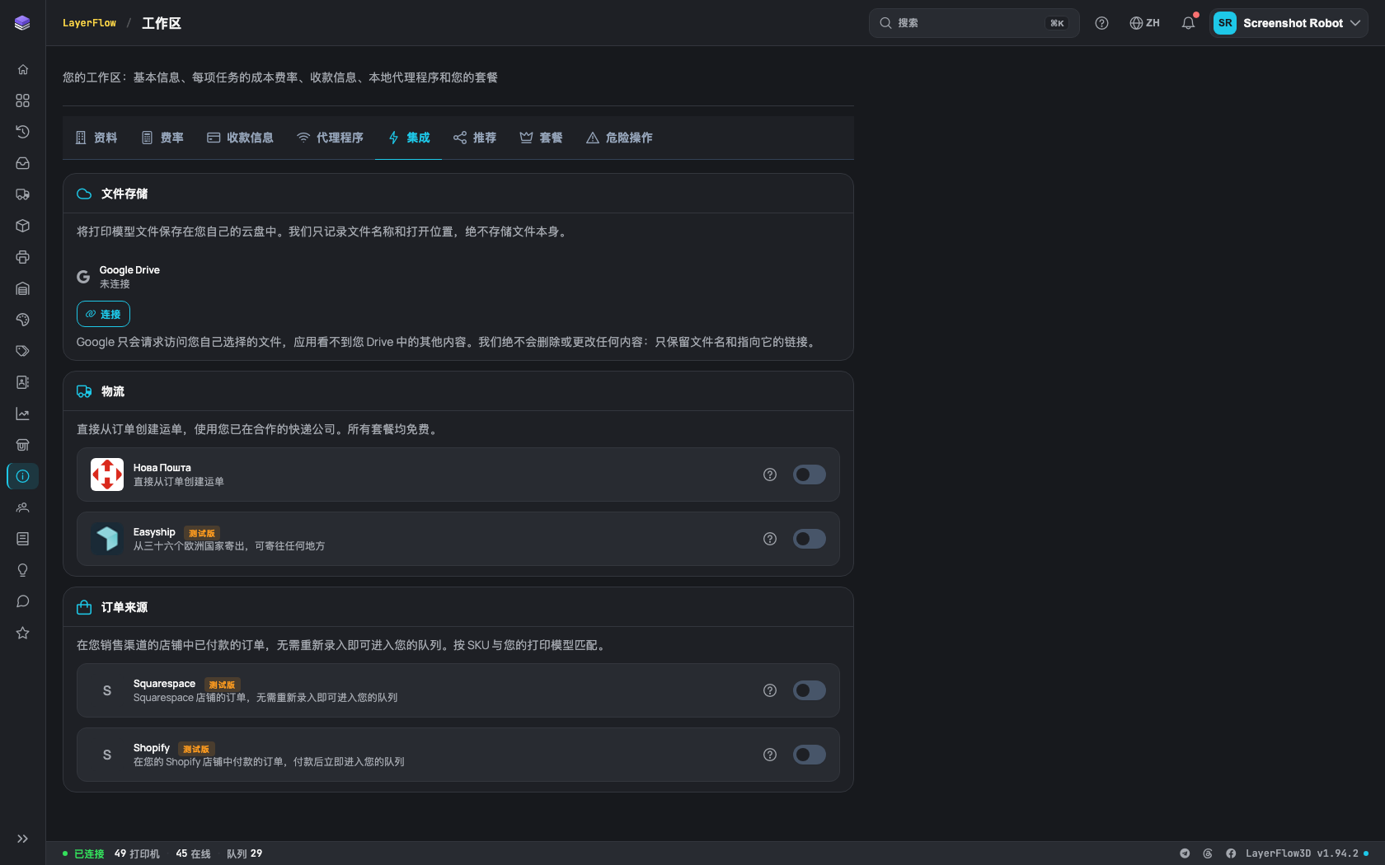Show help for Shopify integration

point(770,755)
